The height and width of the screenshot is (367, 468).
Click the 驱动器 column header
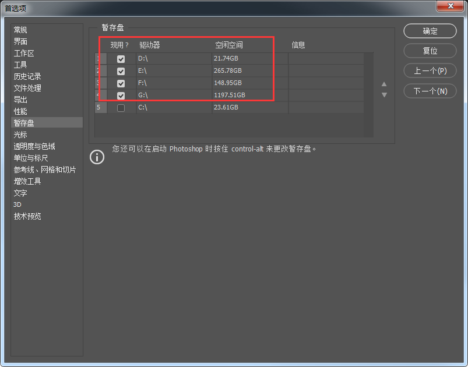[150, 45]
